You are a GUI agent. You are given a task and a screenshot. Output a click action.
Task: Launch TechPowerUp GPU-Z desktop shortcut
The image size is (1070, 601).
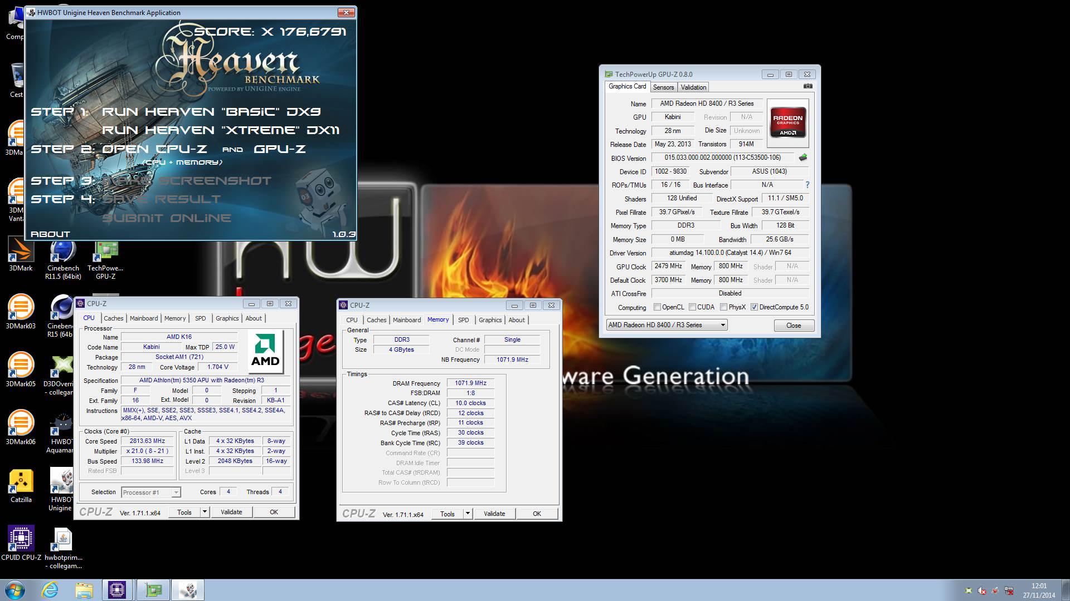click(105, 259)
